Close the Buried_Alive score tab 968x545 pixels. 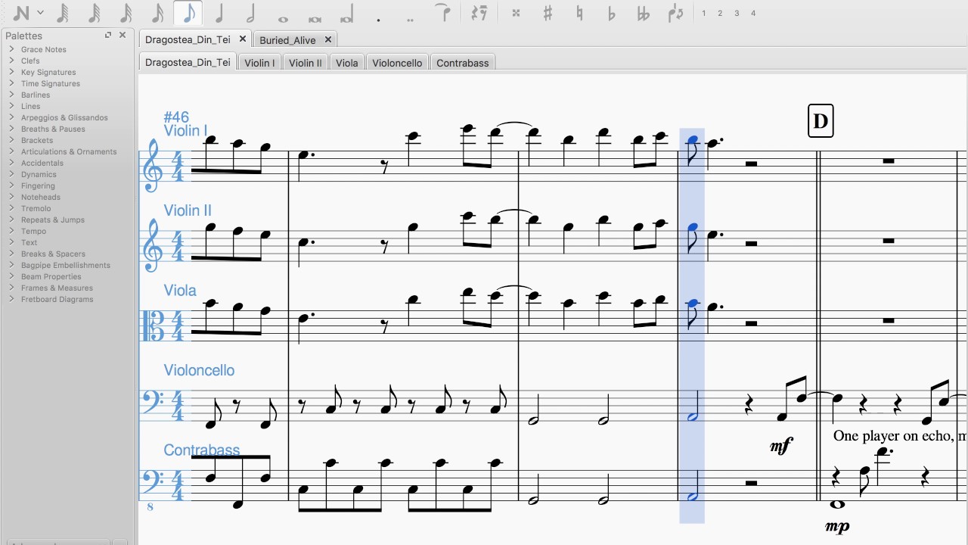click(328, 39)
